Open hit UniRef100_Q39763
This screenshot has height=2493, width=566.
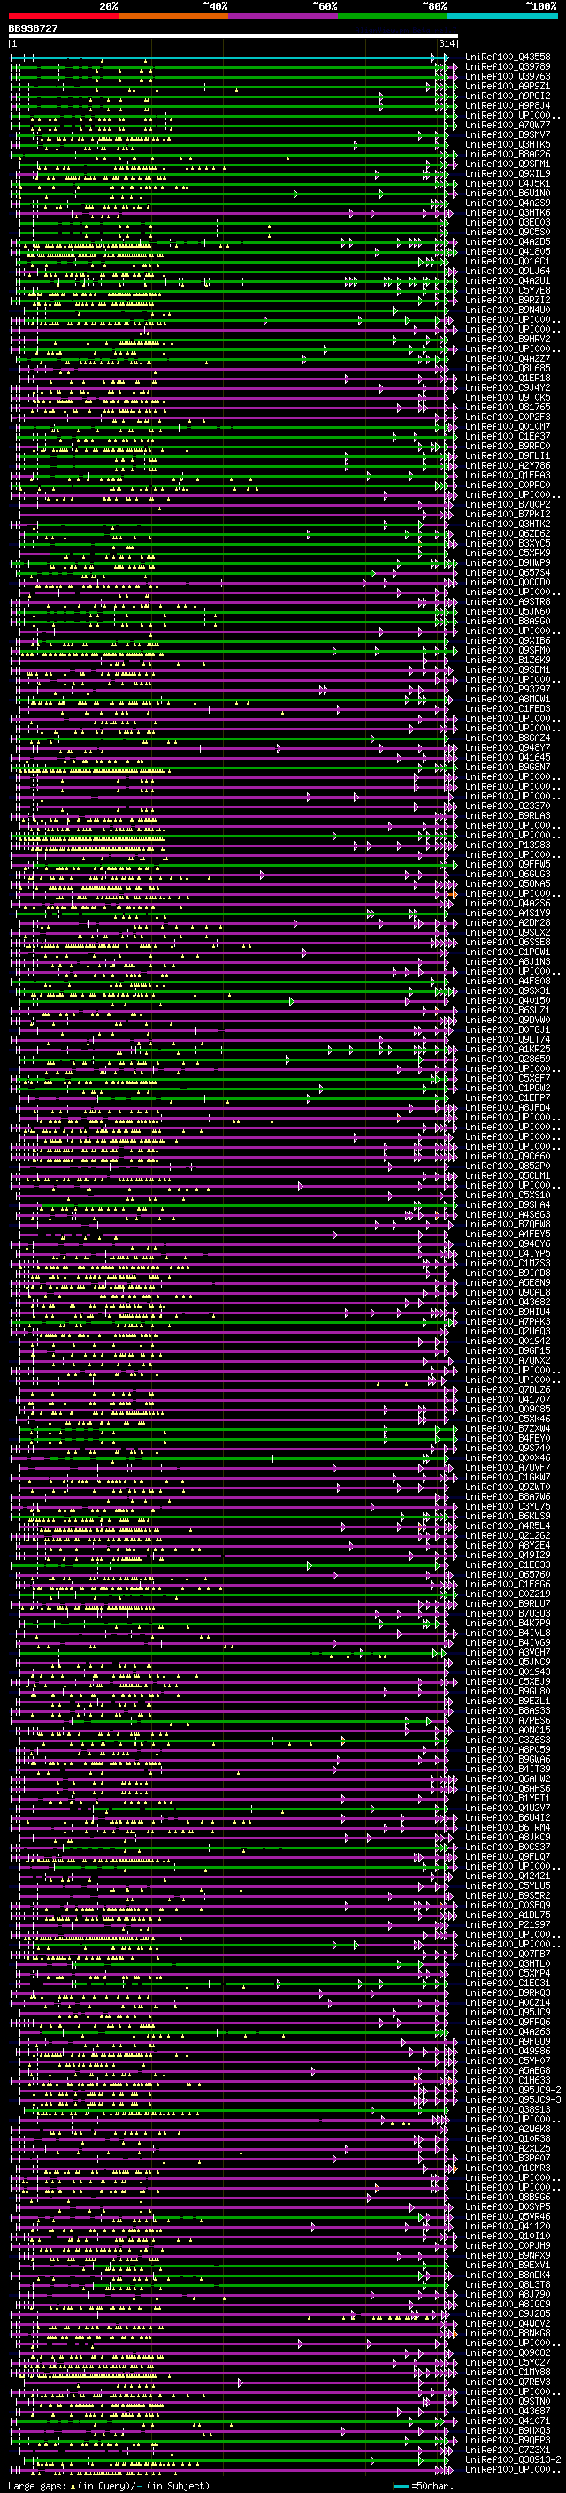tap(508, 76)
